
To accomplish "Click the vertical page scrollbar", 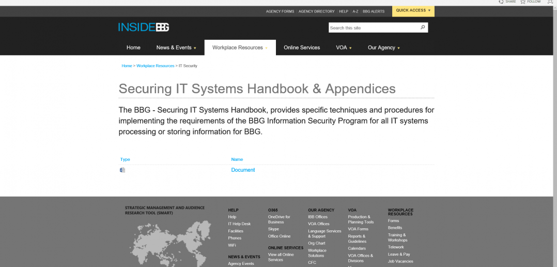I will pyautogui.click(x=555, y=136).
